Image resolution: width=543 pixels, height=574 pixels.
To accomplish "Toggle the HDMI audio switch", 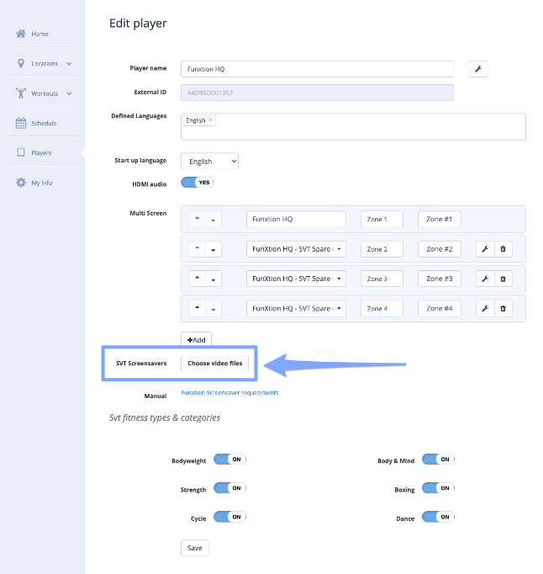I will 197,183.
